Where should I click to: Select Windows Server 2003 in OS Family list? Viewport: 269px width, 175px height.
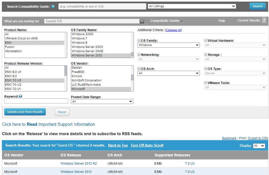[x=101, y=47]
